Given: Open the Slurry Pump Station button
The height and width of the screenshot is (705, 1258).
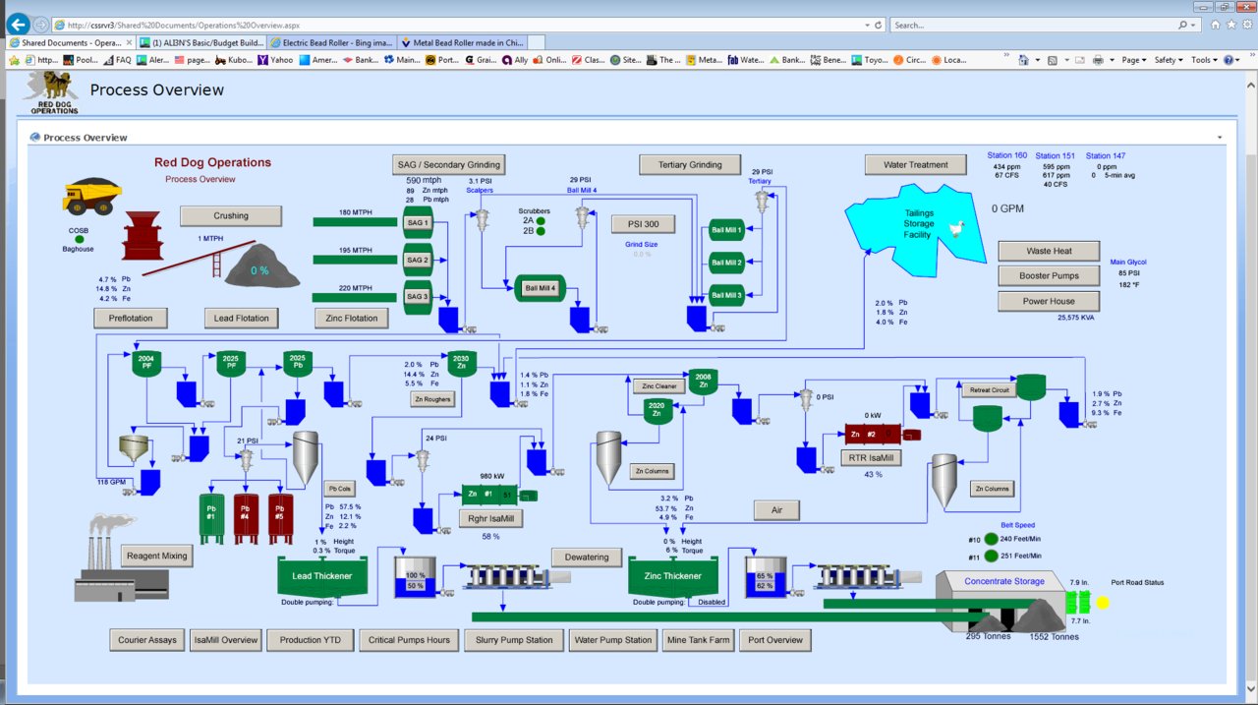Looking at the screenshot, I should pyautogui.click(x=515, y=640).
